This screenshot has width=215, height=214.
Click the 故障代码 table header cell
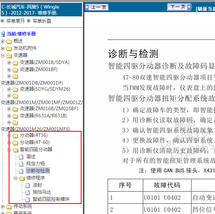(167, 185)
